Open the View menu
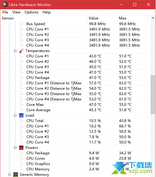The image size is (156, 177). pos(16,12)
